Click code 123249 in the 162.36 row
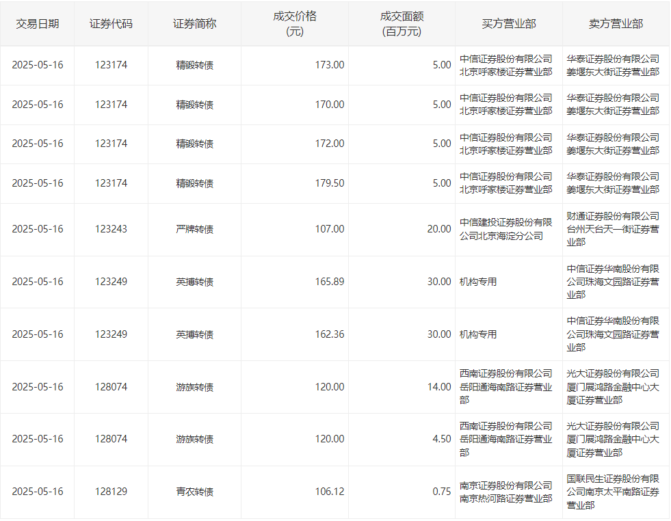The image size is (671, 521). (111, 334)
